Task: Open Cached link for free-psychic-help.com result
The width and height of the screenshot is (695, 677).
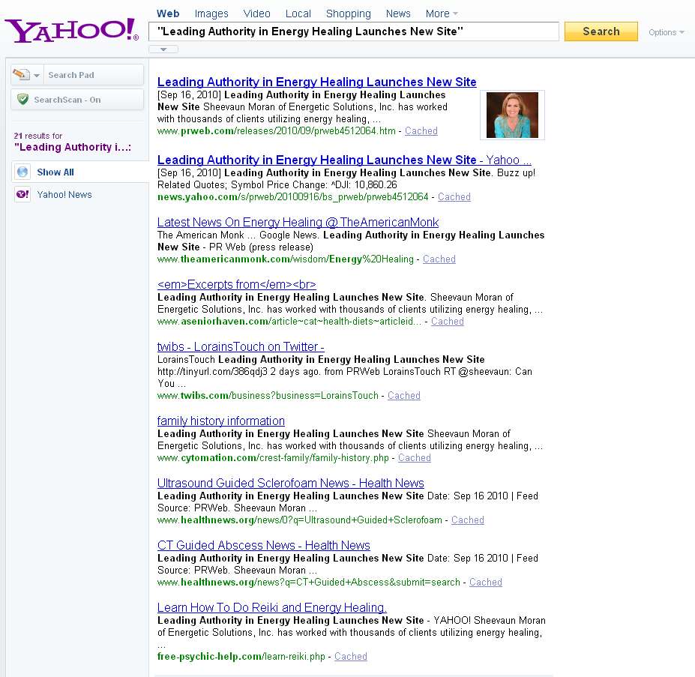Action: pos(351,657)
